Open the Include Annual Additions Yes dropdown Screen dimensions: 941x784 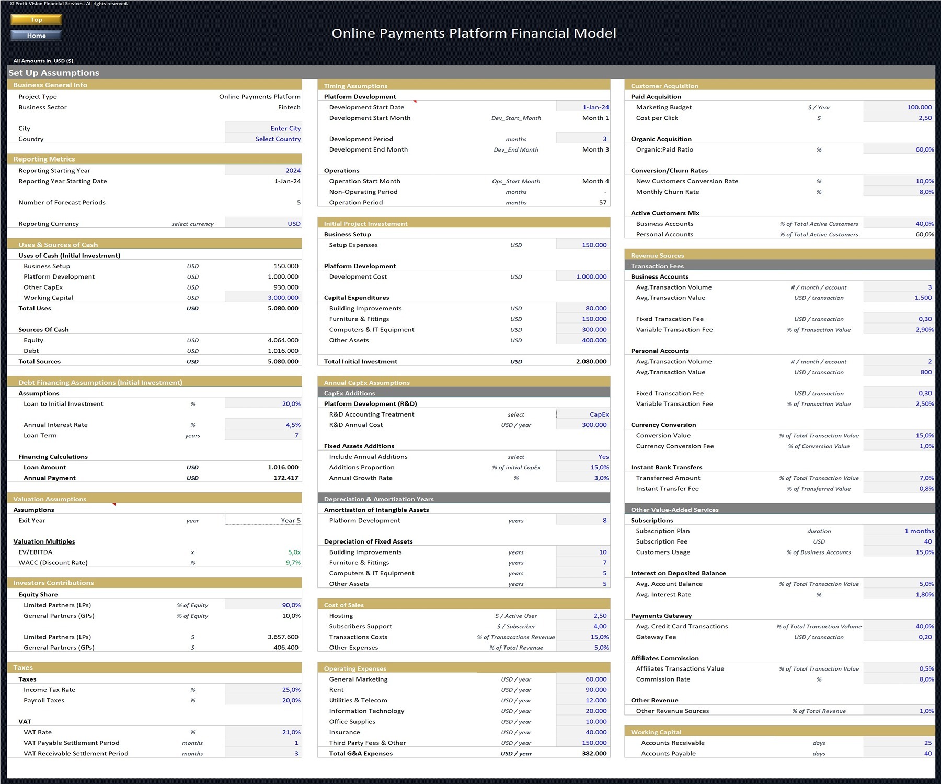pos(583,457)
